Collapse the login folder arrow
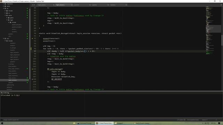This screenshot has height=125, width=223. point(7,20)
